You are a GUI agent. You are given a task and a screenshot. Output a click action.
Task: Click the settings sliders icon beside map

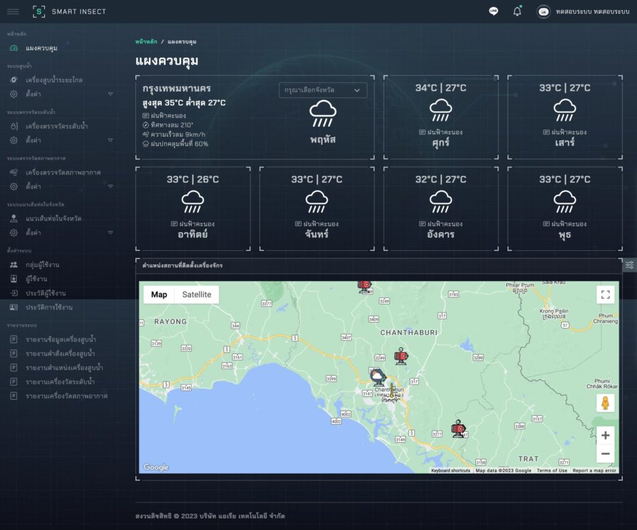[629, 265]
